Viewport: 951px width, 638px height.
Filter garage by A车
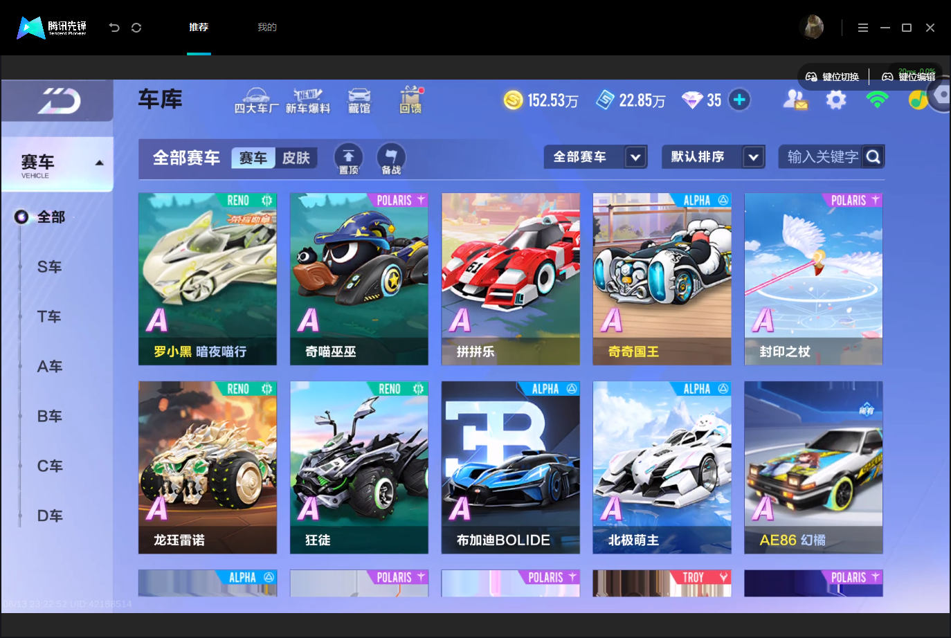click(x=50, y=367)
